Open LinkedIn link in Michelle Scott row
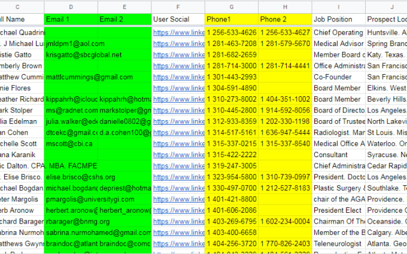407x254 pixels. point(178,144)
